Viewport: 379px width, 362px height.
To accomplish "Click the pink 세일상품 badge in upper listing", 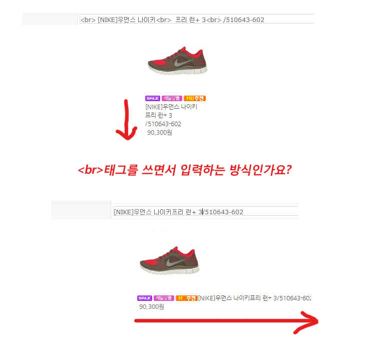I will pos(172,98).
